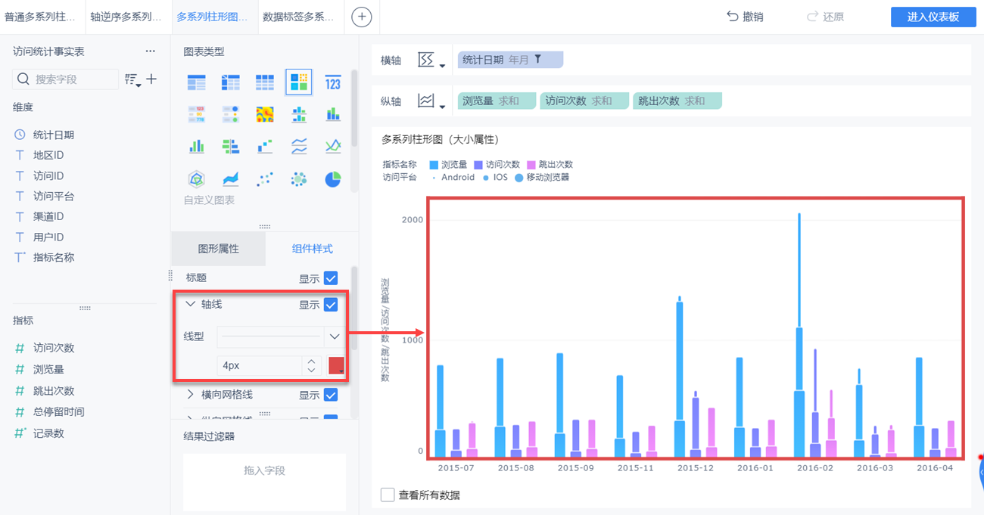
Task: Select the area chart type
Action: click(x=231, y=179)
